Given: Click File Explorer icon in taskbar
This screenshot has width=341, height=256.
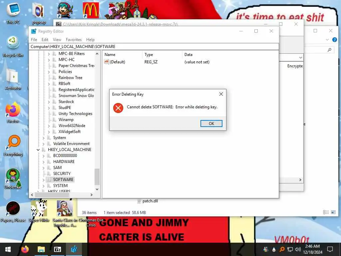Looking at the screenshot, I should (x=41, y=249).
